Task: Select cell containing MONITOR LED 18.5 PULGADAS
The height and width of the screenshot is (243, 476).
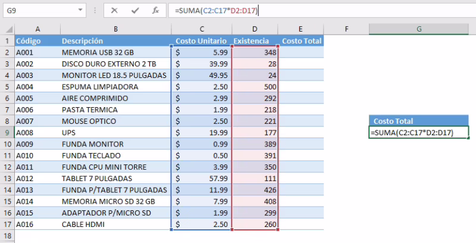Action: 115,75
